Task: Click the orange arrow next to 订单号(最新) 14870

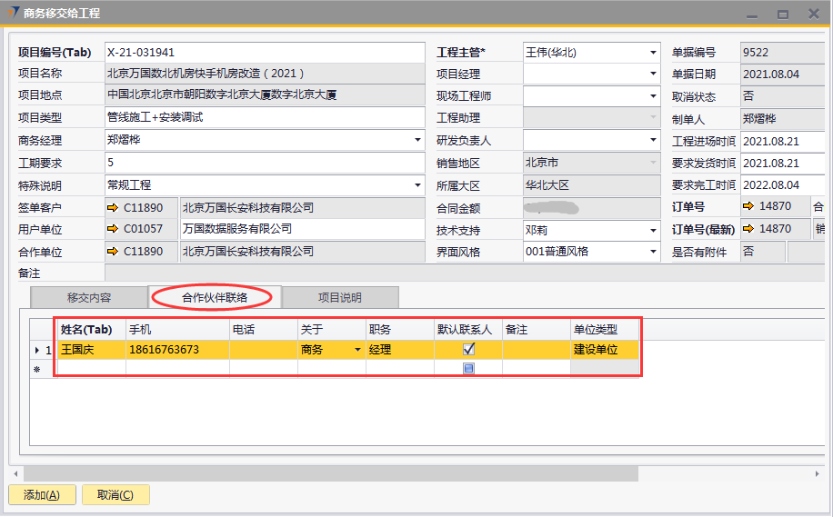Action: (748, 229)
